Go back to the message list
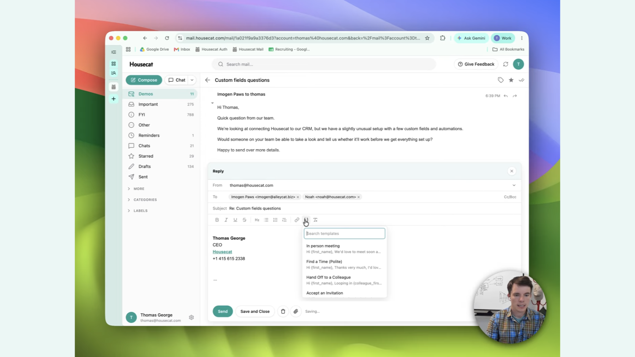This screenshot has height=357, width=635. pos(207,80)
